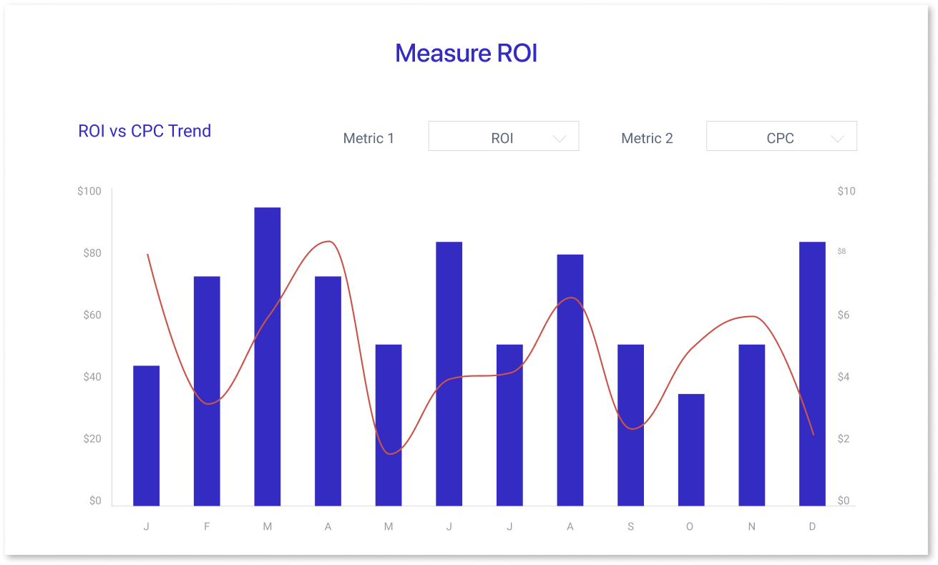Click the Metric 2 label
The width and height of the screenshot is (938, 565).
[x=647, y=138]
